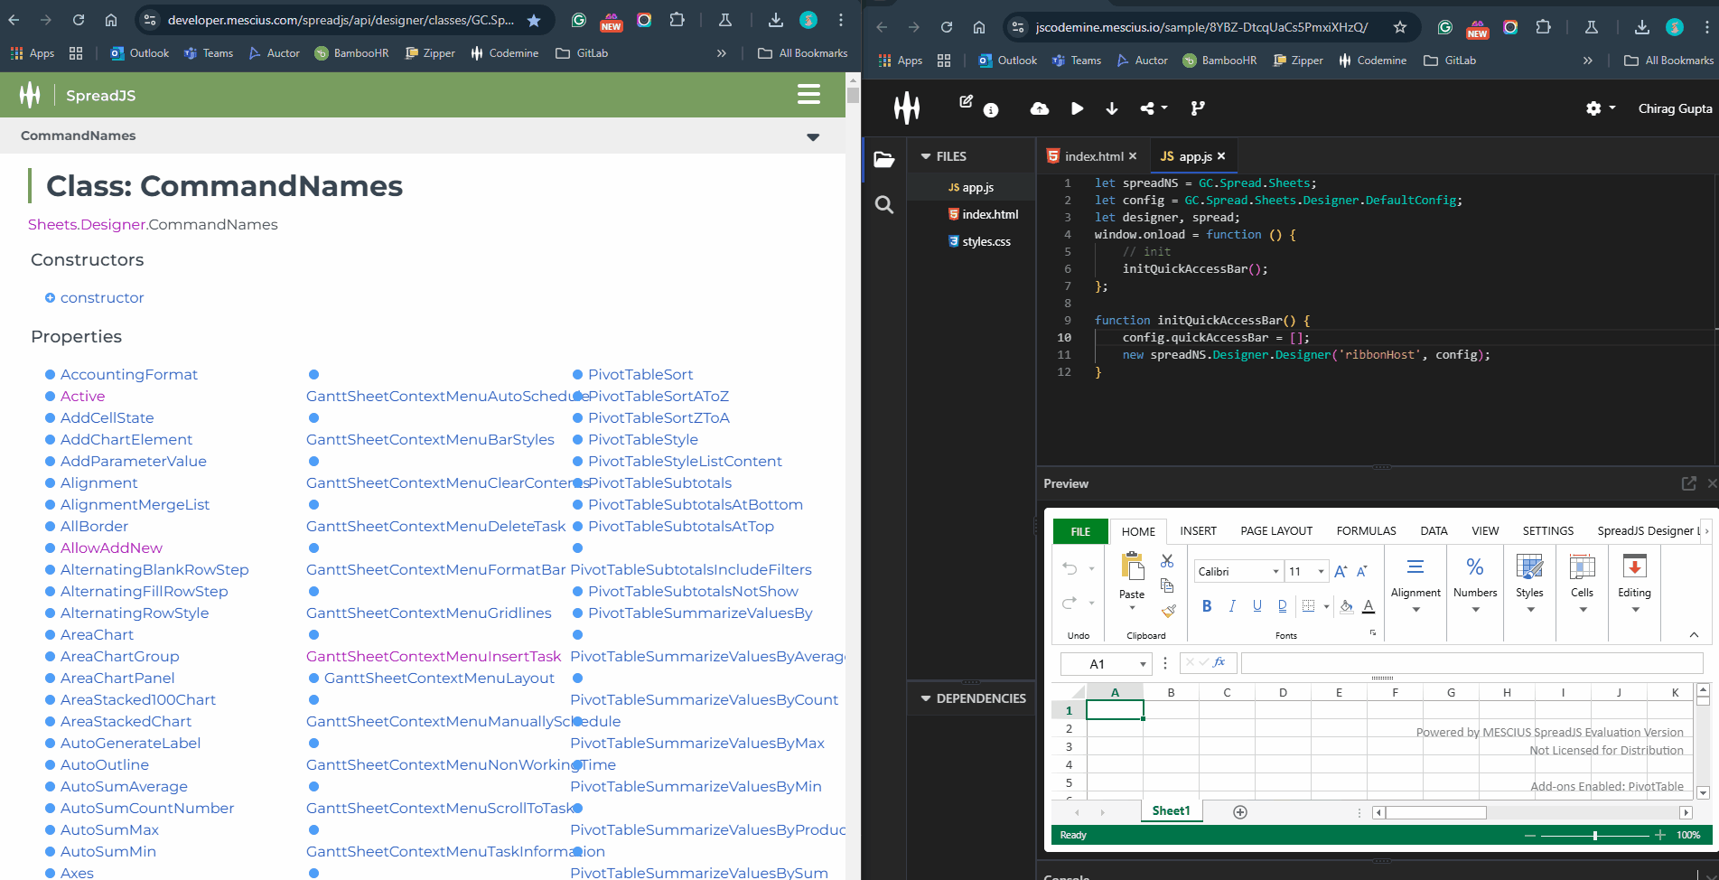Open the A1 name box dropdown
1719x880 pixels.
point(1143,664)
